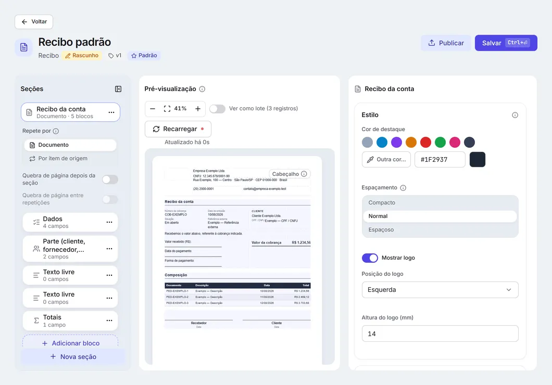Image resolution: width=552 pixels, height=385 pixels.
Task: Click the receipt document preview page
Action: 237,260
